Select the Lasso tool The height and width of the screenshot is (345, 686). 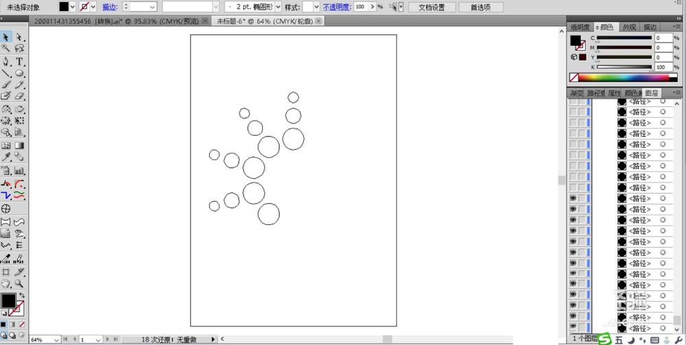(19, 47)
